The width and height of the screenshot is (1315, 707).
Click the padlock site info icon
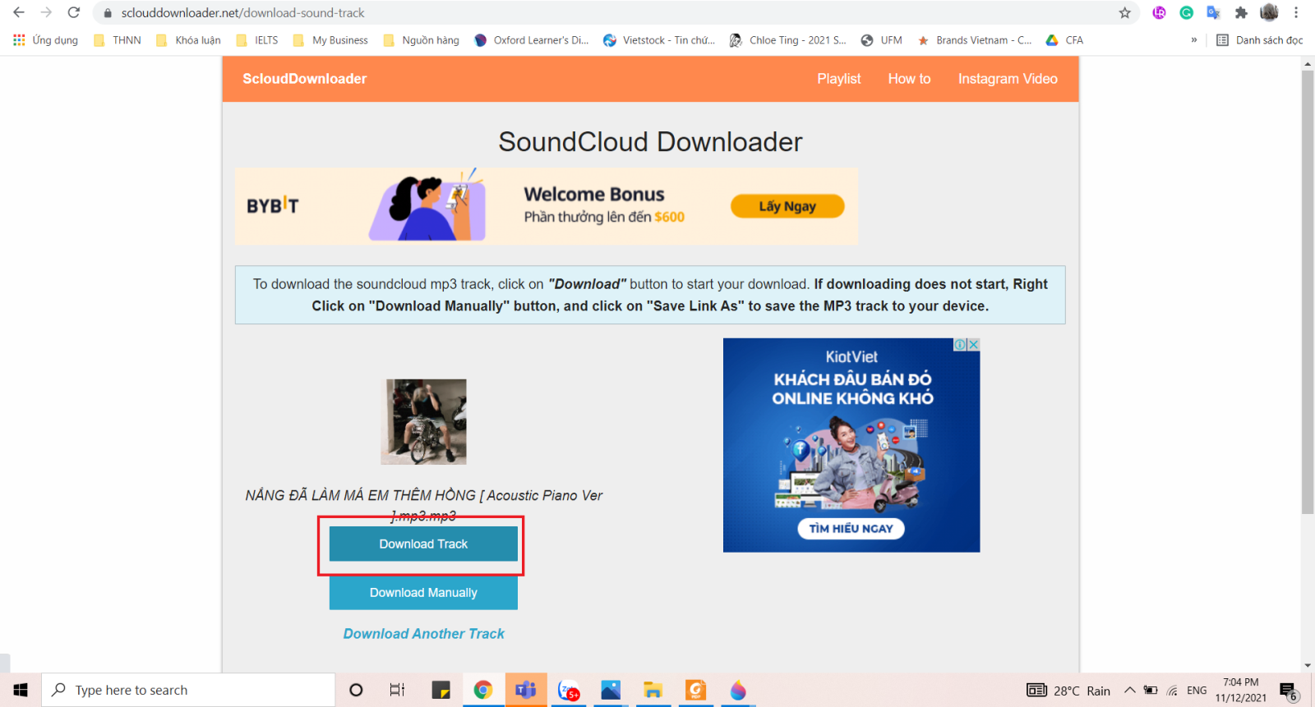(x=108, y=13)
